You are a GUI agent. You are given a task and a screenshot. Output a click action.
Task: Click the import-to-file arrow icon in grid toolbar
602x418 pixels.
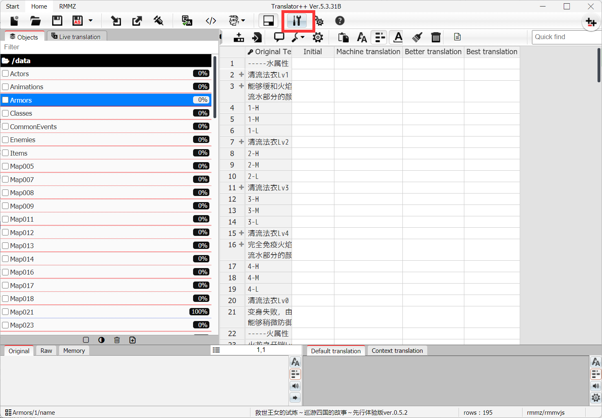point(257,37)
